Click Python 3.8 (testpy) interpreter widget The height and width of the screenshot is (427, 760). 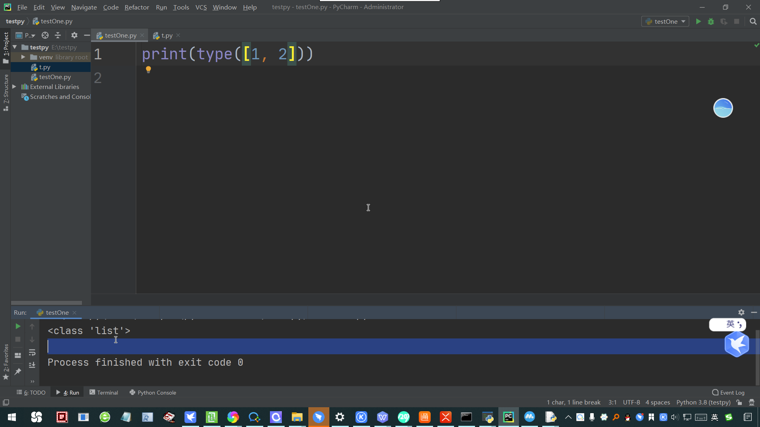click(x=703, y=402)
